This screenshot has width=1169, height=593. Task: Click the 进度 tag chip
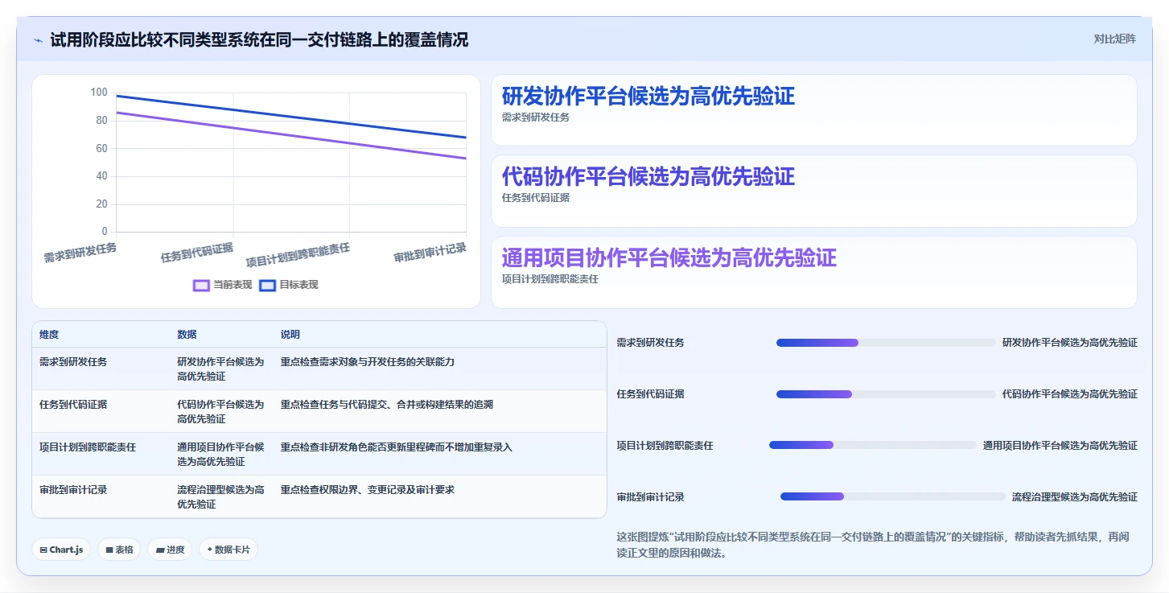[170, 550]
